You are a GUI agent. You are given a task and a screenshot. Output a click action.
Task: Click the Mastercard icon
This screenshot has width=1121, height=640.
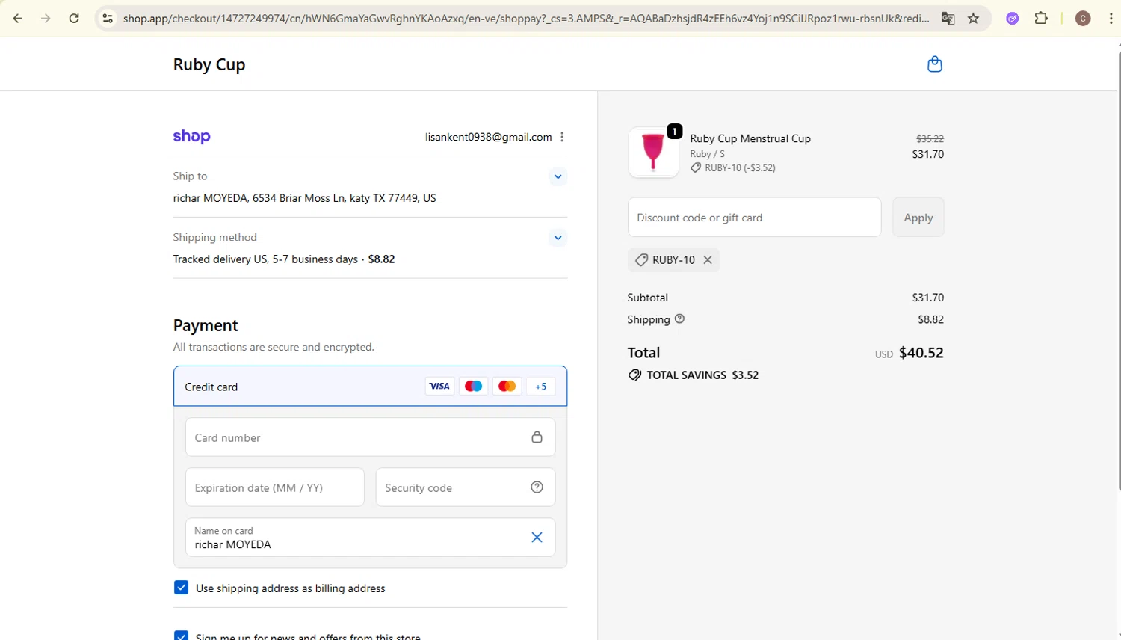[x=507, y=387]
